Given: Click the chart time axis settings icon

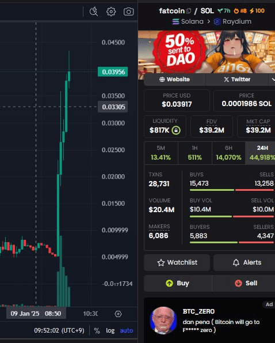Looking at the screenshot, I should tap(118, 314).
